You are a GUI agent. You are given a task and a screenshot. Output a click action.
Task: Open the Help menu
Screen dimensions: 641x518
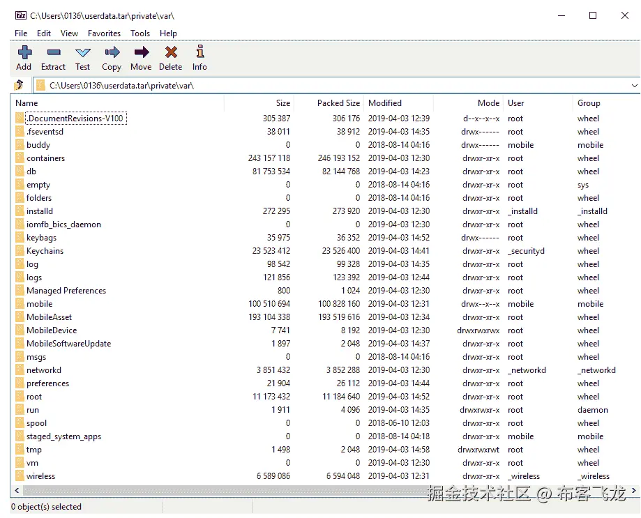[168, 33]
